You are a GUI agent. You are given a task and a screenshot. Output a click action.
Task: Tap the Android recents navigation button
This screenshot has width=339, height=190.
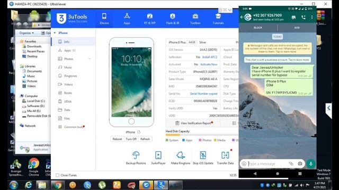[x=300, y=174]
